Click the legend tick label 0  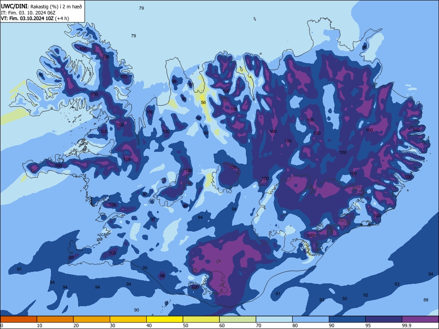click(2, 325)
